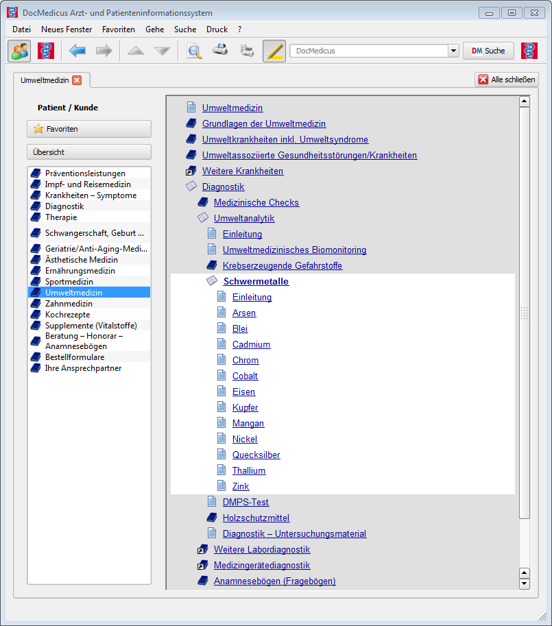Image resolution: width=552 pixels, height=626 pixels.
Task: Open the Druck menu
Action: pos(217,29)
